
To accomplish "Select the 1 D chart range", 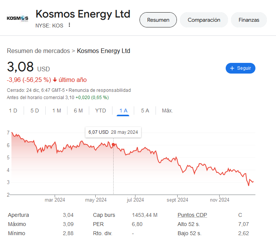I will click(13, 111).
